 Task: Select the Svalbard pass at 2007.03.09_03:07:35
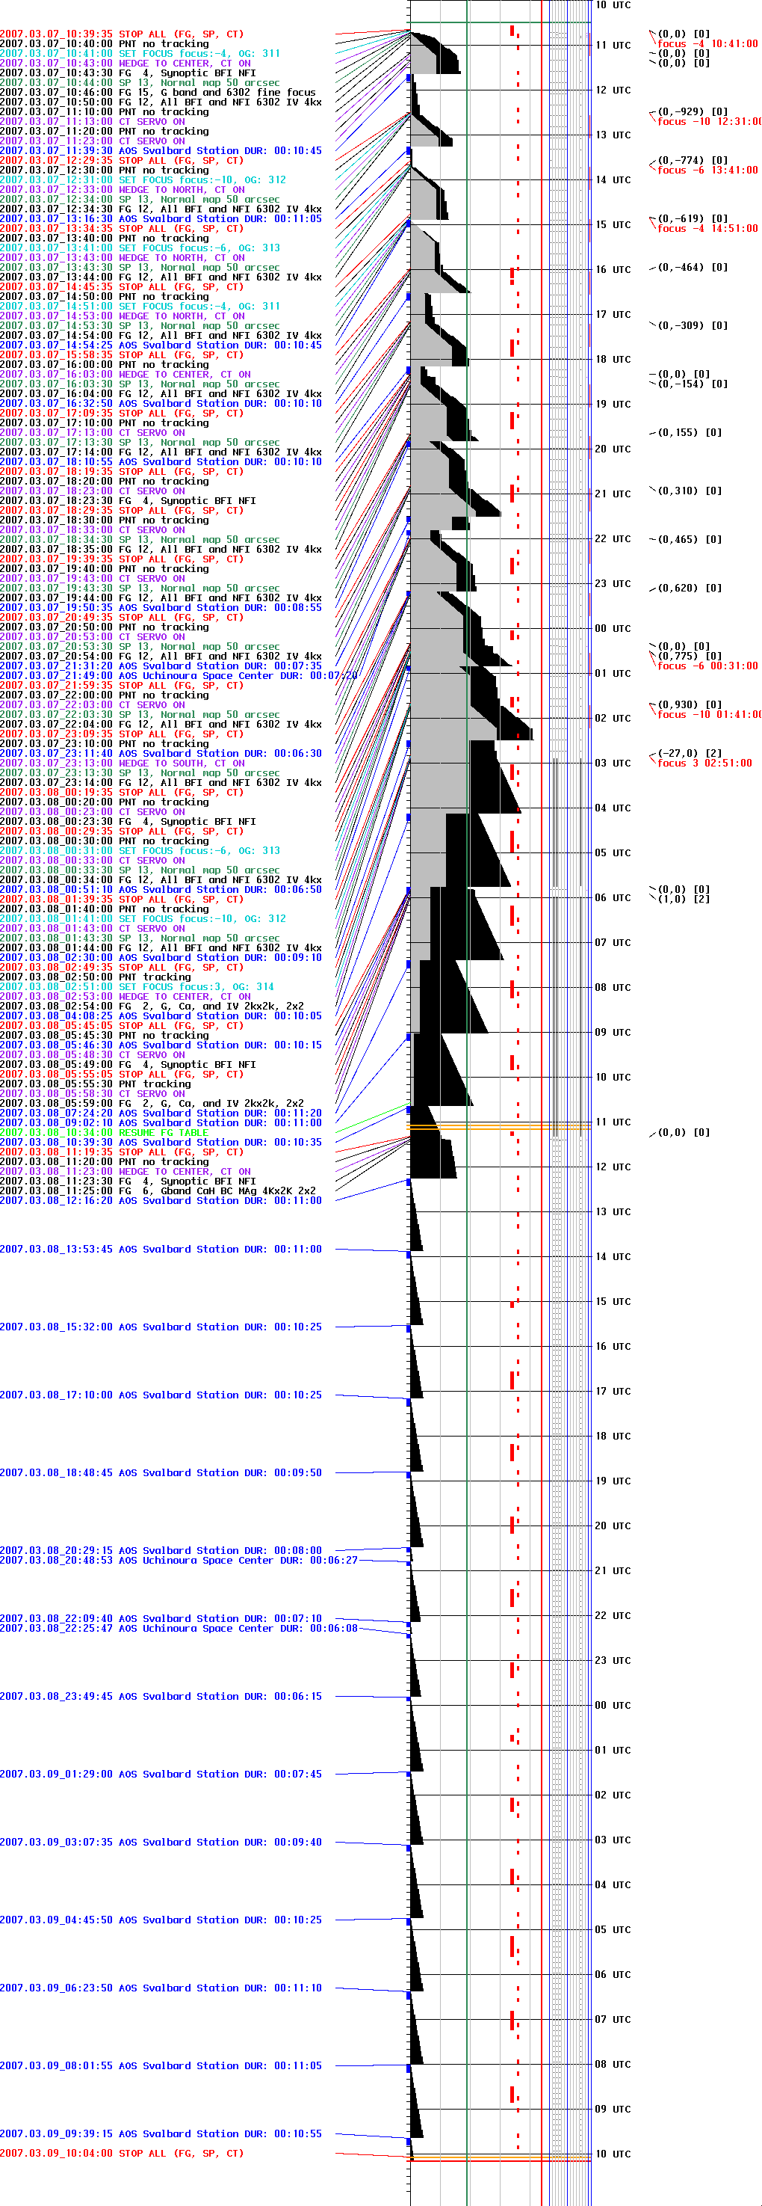[x=161, y=1842]
